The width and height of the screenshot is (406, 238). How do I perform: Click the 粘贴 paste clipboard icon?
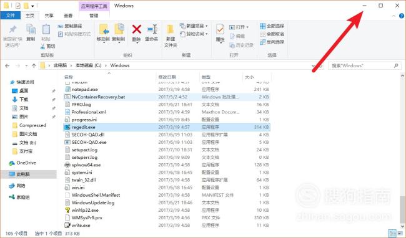tap(46, 29)
